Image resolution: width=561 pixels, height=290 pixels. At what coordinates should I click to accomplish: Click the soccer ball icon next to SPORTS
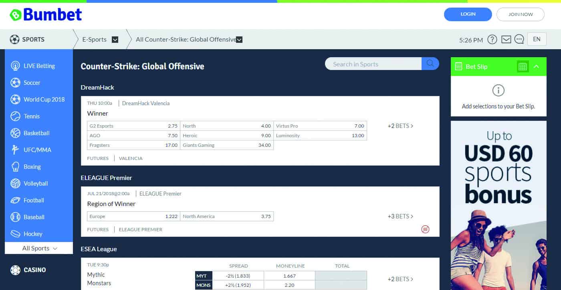(14, 40)
